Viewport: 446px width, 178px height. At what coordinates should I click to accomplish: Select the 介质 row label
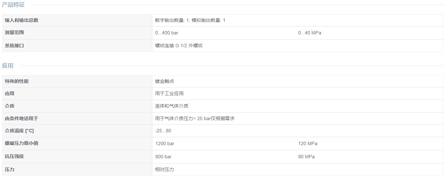(10, 106)
